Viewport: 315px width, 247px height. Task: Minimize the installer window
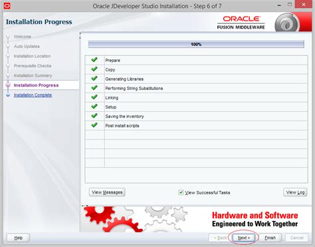[x=279, y=5]
